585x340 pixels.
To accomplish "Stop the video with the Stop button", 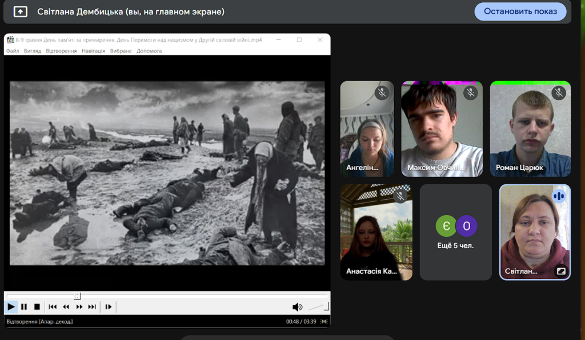I will click(37, 307).
